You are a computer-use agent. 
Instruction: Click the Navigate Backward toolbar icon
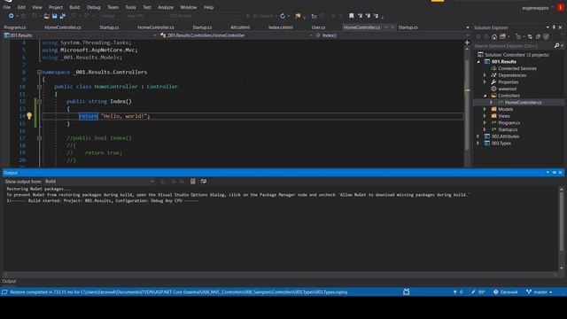coord(11,16)
